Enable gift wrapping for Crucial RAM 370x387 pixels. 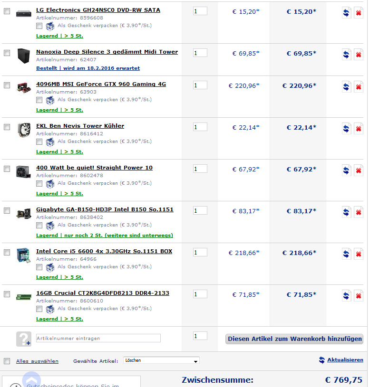click(x=39, y=309)
